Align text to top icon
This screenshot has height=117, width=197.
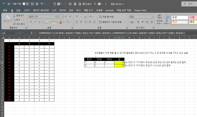tap(77, 17)
